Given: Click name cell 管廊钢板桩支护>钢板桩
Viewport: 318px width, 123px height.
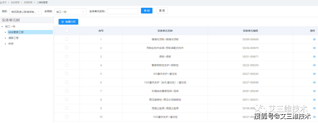Looking at the screenshot, I should [165, 65].
